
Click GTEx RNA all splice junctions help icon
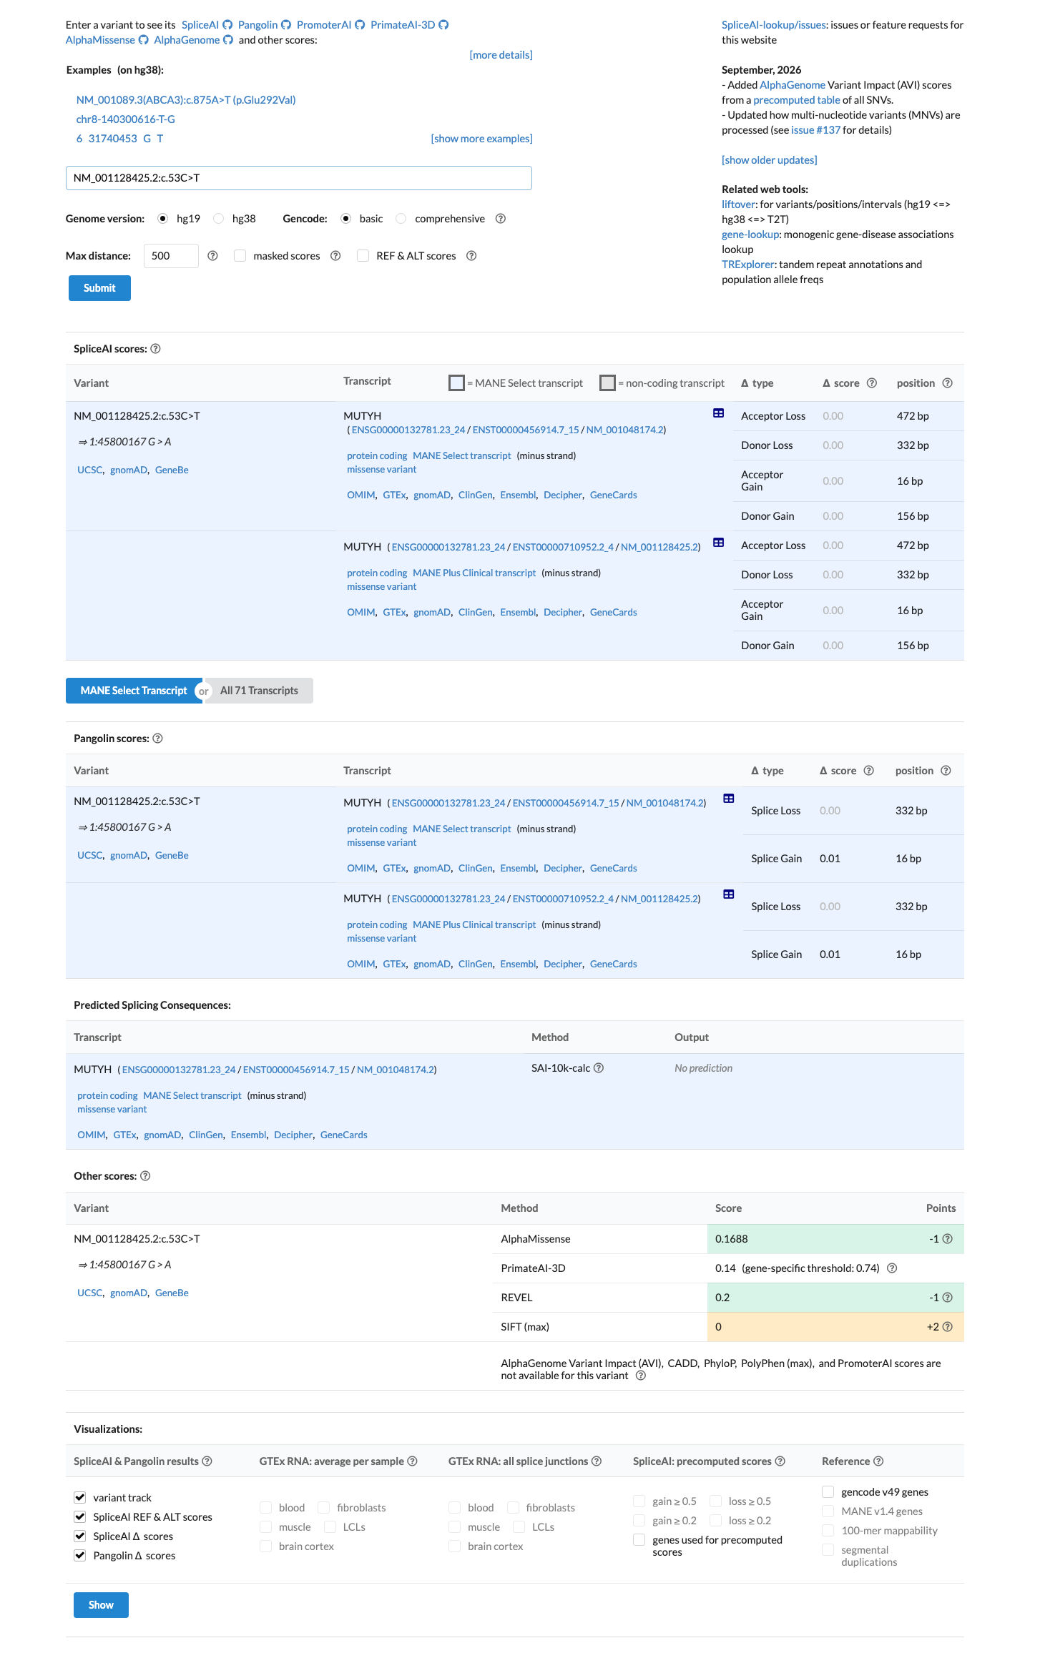597,1461
